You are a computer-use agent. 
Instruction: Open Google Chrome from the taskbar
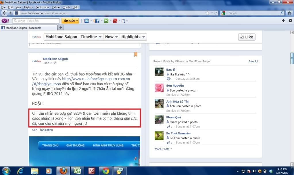106,171
